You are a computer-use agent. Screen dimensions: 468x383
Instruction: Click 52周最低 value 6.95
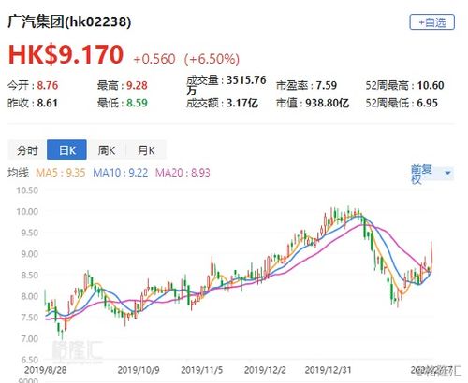pos(428,103)
